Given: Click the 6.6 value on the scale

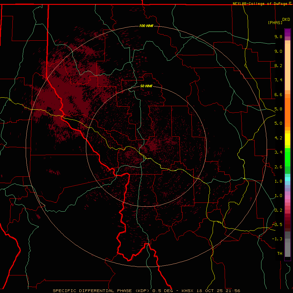Looking at the screenshot, I should pos(278,94).
